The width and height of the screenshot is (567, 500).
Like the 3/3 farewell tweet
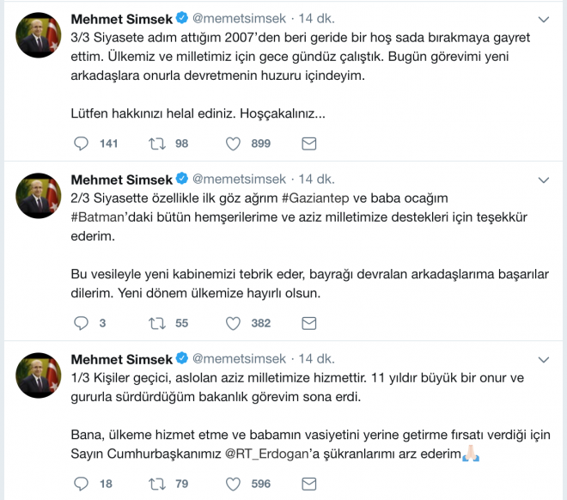pos(233,143)
